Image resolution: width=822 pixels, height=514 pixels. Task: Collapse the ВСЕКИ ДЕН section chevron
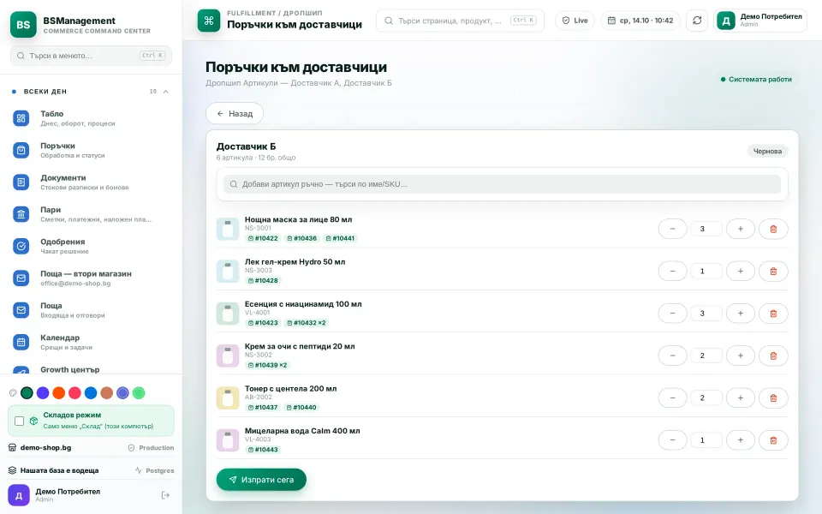165,92
